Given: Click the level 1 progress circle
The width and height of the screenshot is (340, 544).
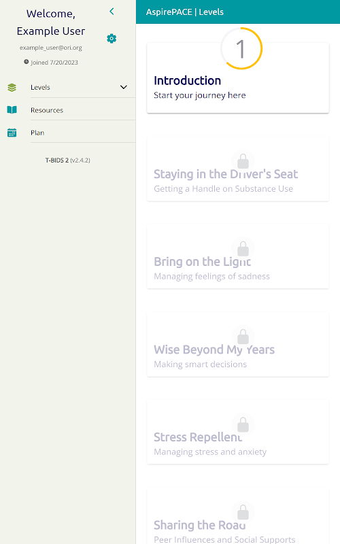Looking at the screenshot, I should [x=241, y=48].
